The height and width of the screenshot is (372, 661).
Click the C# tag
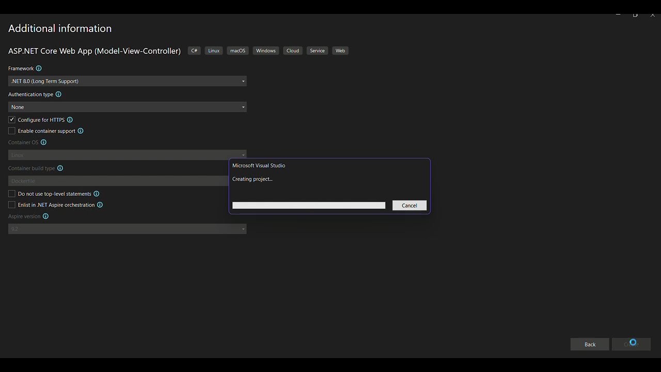194,51
